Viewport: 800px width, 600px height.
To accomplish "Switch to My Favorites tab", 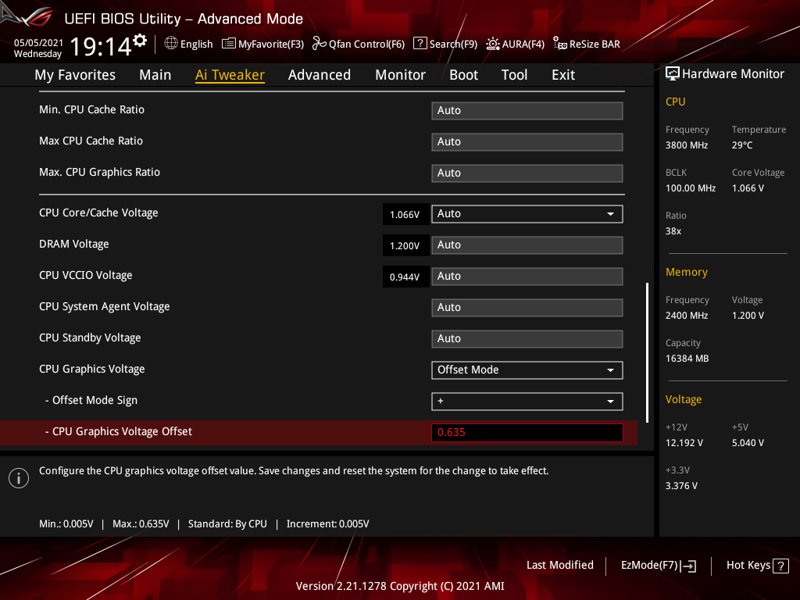I will [x=75, y=75].
